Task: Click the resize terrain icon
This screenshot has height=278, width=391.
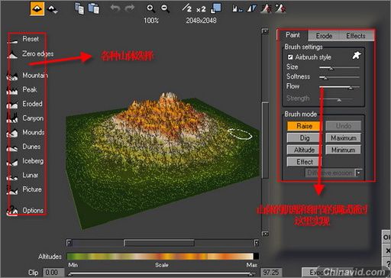Action: (x=216, y=8)
